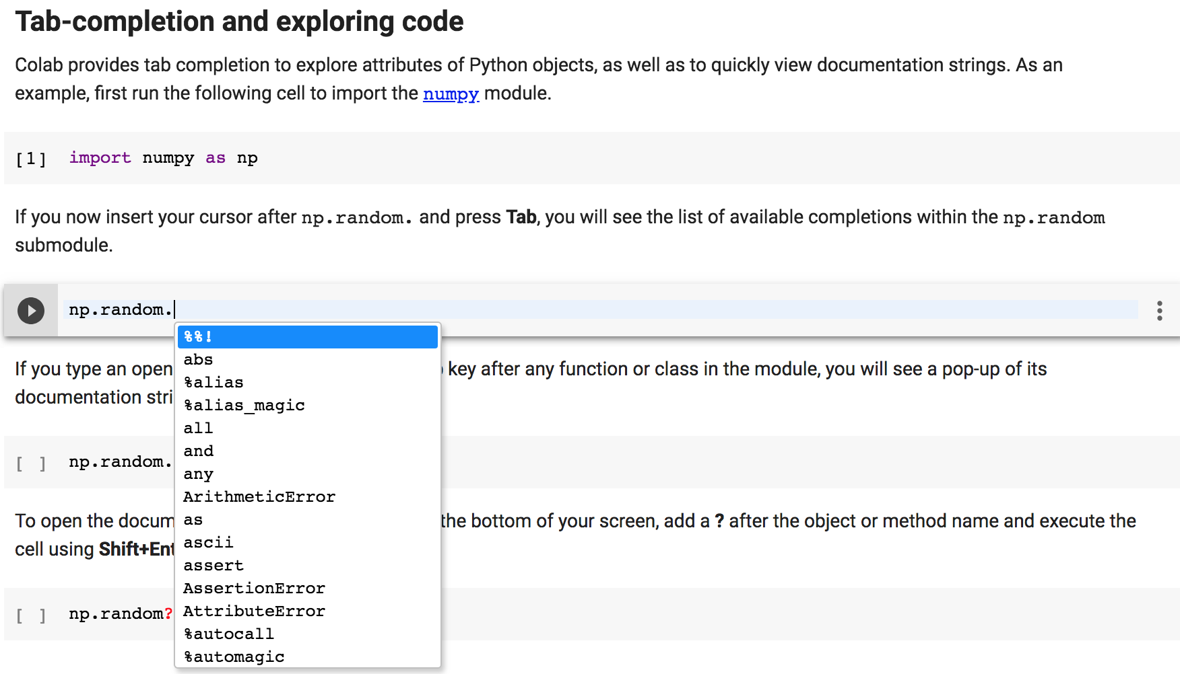This screenshot has width=1180, height=674.
Task: Select 'assert' from the completion dropdown
Action: [x=213, y=565]
